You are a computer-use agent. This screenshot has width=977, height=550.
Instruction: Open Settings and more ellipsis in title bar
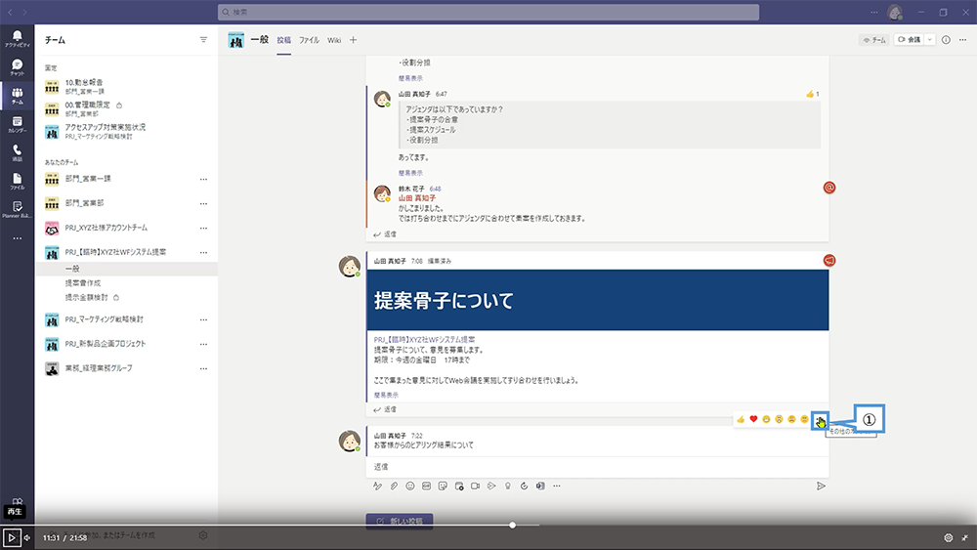pyautogui.click(x=874, y=12)
